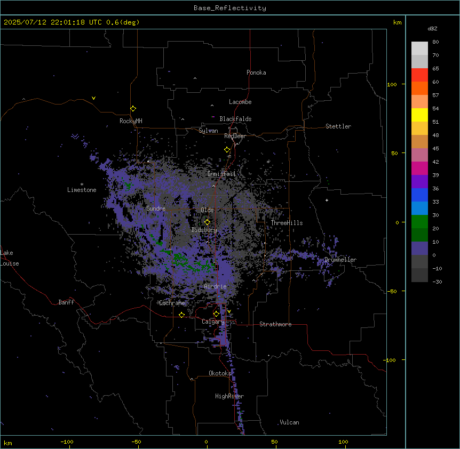Image resolution: width=460 pixels, height=449 pixels.
Task: Click the Sylvan label
Action: point(208,131)
